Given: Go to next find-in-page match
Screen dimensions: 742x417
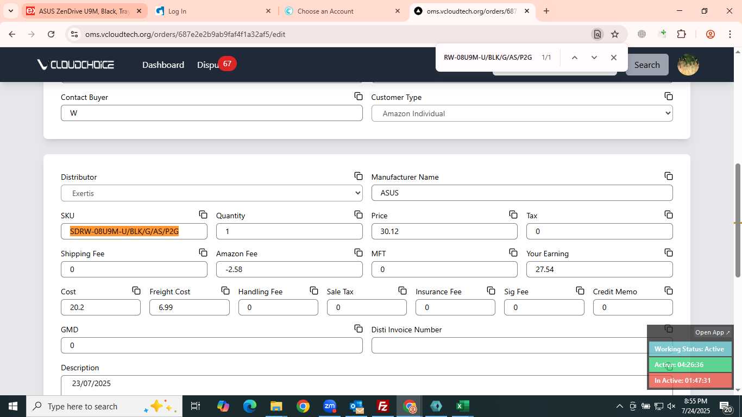Looking at the screenshot, I should pos(594,58).
